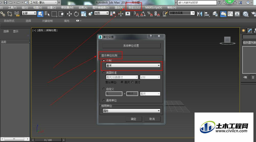Open the 视图 reference coordinate dropdown
The height and width of the screenshot is (142, 256).
tap(101, 13)
